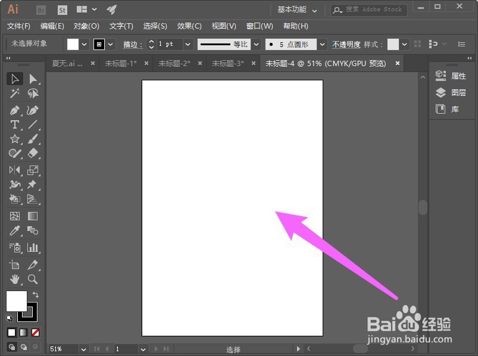Open Adobe Stock St icon

point(62,10)
